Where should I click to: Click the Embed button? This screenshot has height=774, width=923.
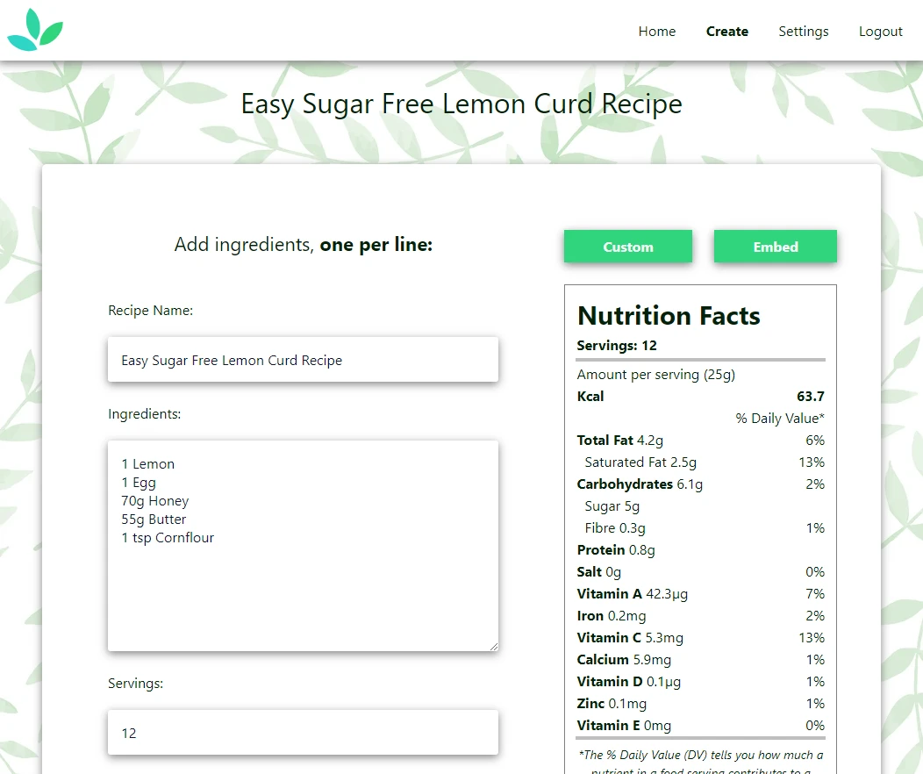[x=776, y=247]
